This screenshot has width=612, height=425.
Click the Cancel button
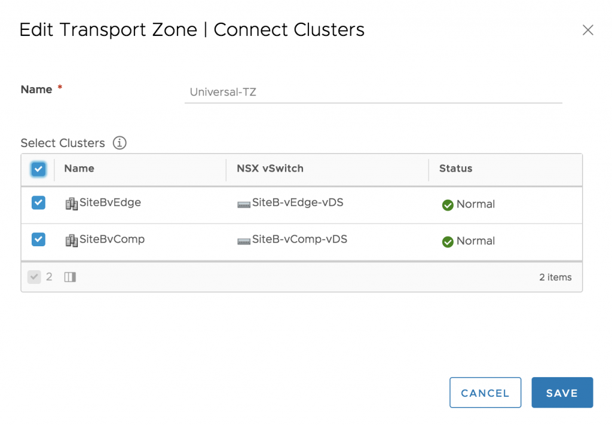(x=485, y=393)
